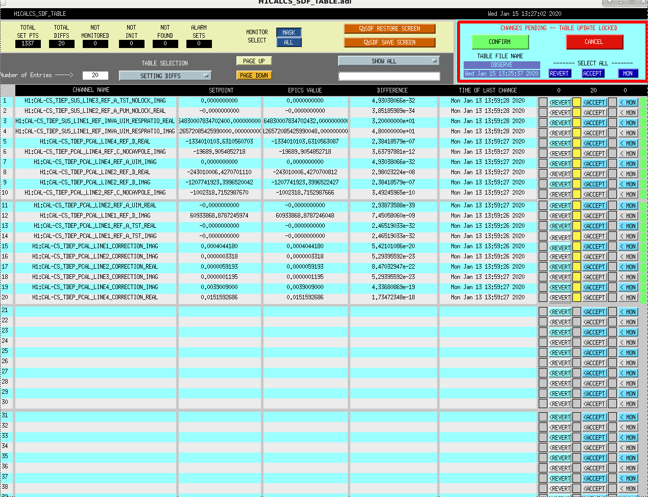Click EPICS value 0.0151592686

click(305, 297)
